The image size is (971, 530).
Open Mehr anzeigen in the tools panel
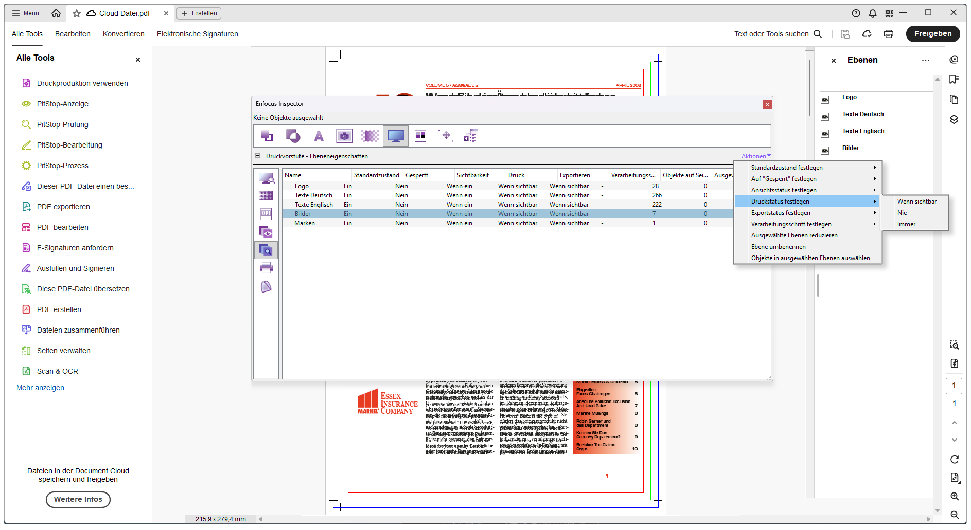[40, 387]
